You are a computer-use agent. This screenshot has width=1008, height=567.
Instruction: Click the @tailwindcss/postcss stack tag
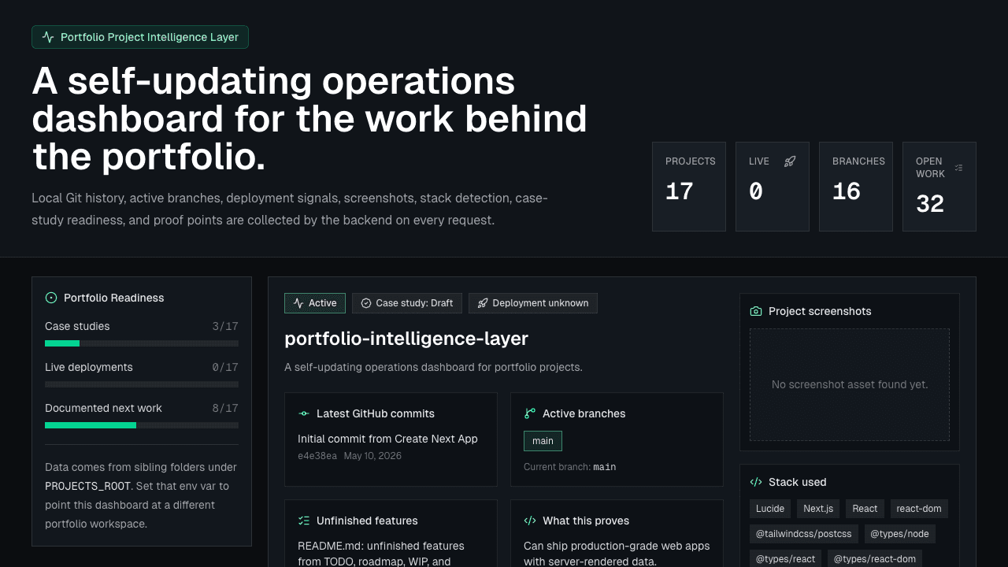tap(804, 534)
